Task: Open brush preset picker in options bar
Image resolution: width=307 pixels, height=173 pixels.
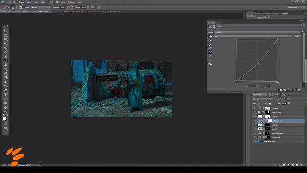Action: click(x=13, y=7)
